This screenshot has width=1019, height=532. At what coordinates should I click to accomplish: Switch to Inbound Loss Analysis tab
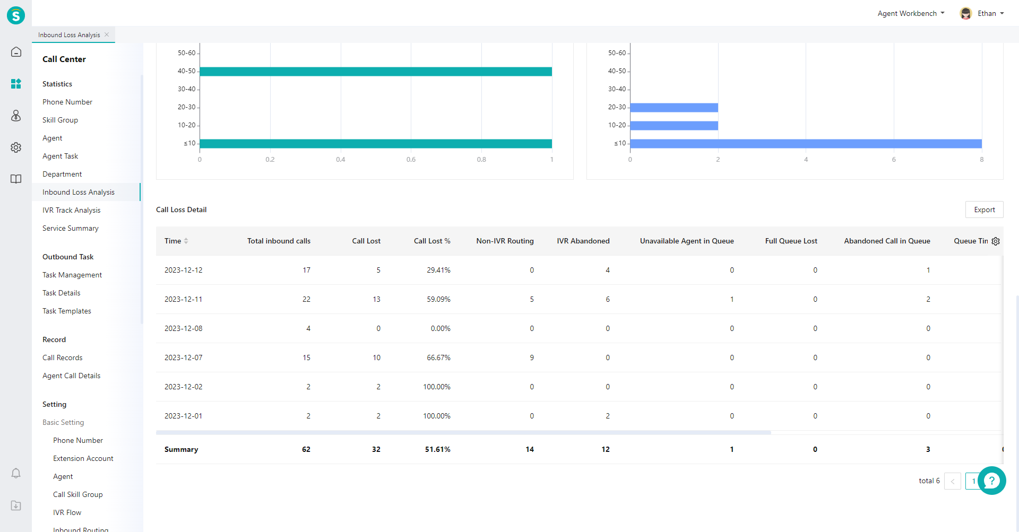pos(69,35)
